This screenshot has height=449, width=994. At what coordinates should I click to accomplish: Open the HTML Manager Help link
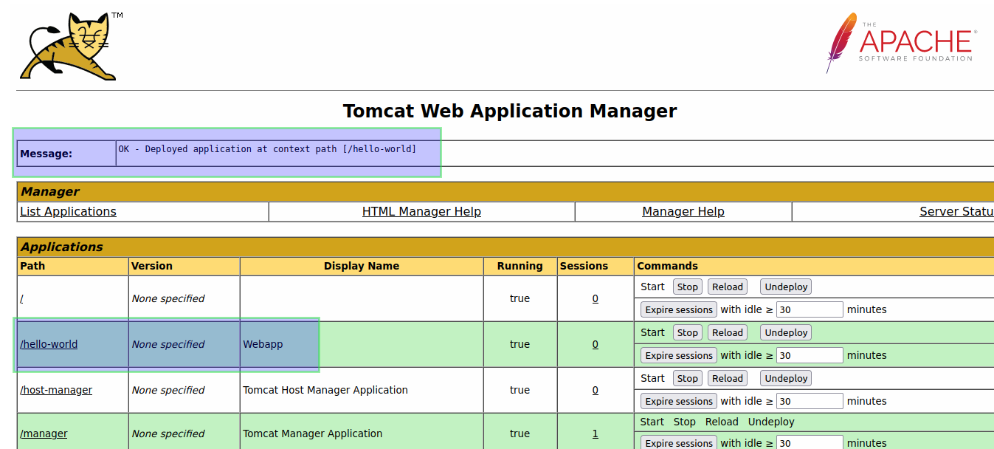421,212
